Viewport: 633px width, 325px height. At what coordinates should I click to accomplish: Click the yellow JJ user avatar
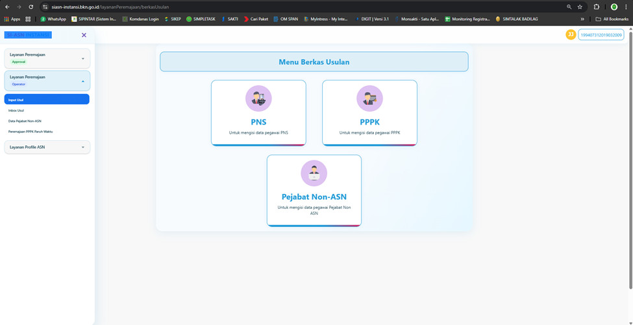tap(571, 34)
